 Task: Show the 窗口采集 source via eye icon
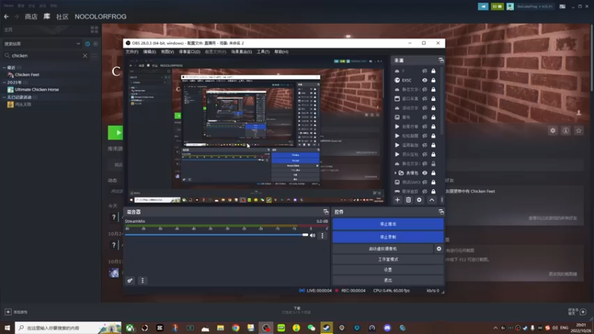pyautogui.click(x=425, y=99)
